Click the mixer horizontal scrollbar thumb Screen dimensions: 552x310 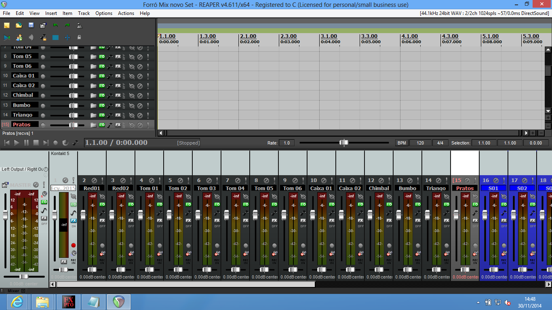pos(185,284)
